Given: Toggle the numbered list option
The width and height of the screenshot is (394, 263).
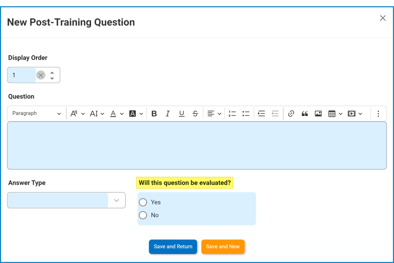Looking at the screenshot, I should click(x=232, y=113).
